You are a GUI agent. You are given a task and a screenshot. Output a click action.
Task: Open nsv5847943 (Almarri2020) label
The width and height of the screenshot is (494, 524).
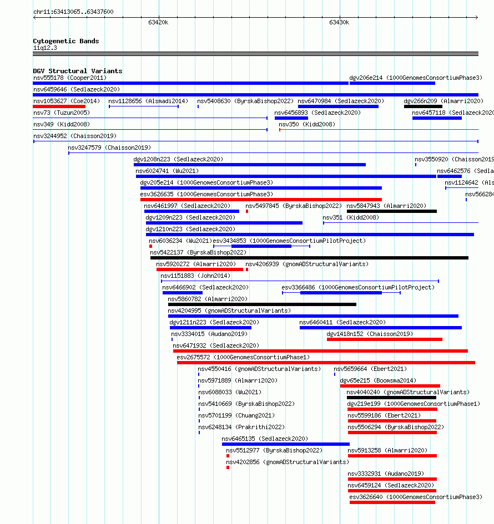click(386, 206)
